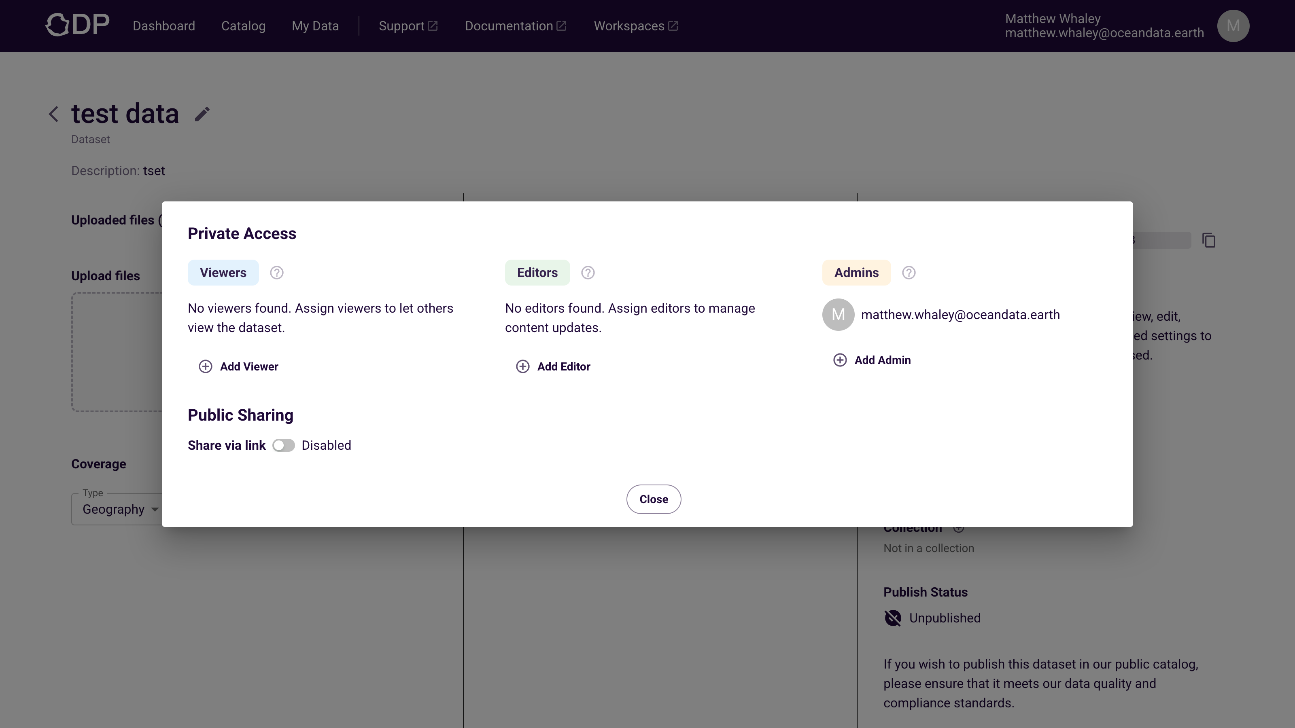
Task: Click the Add Viewer plus icon
Action: (205, 366)
